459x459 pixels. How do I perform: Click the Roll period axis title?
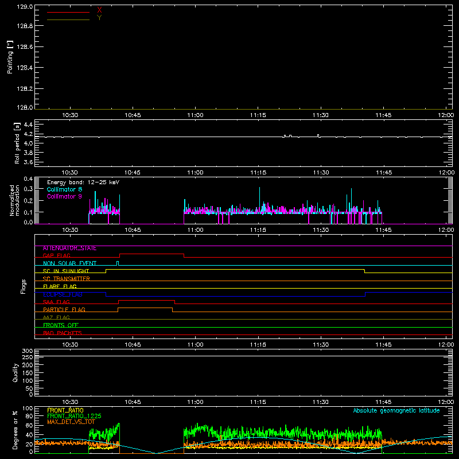click(17, 143)
